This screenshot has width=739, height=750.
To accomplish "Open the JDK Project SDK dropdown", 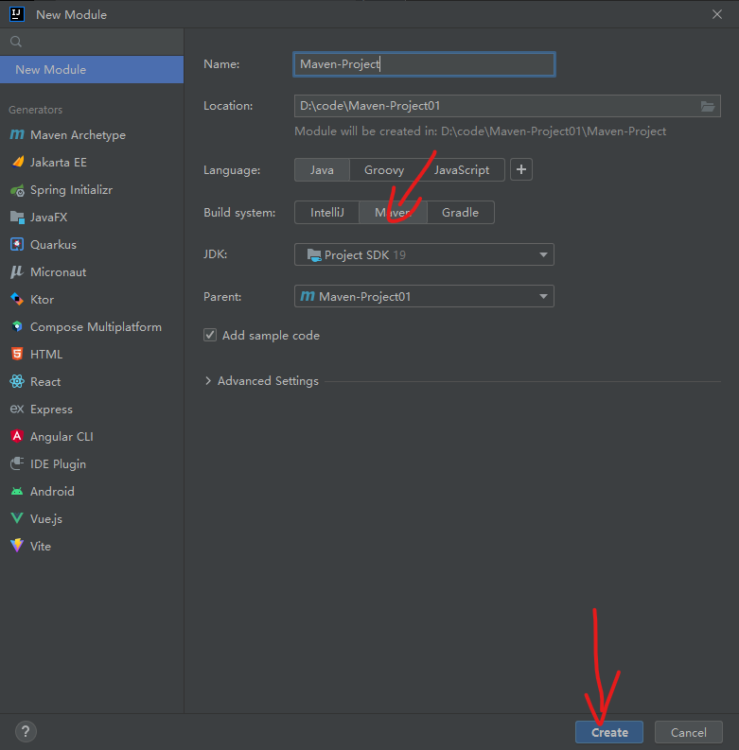I will click(424, 254).
